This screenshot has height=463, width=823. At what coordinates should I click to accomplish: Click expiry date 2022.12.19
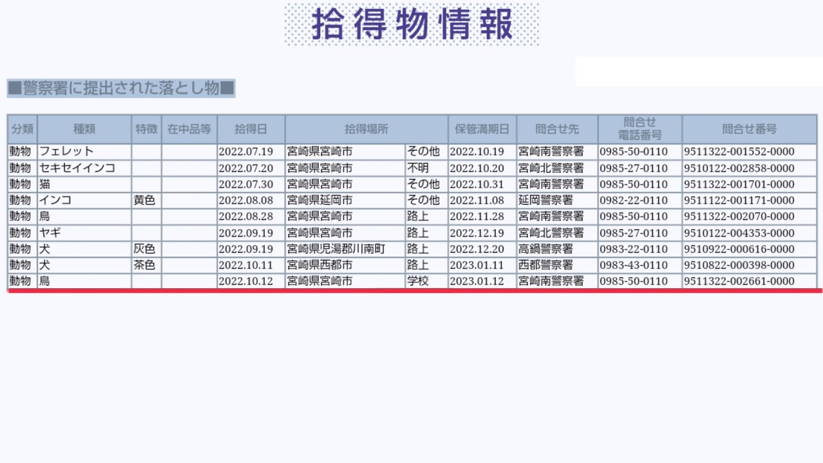pyautogui.click(x=482, y=233)
